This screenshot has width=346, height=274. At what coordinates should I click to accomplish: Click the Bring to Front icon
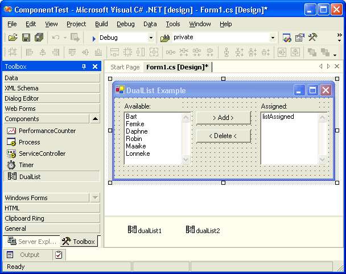click(312, 52)
